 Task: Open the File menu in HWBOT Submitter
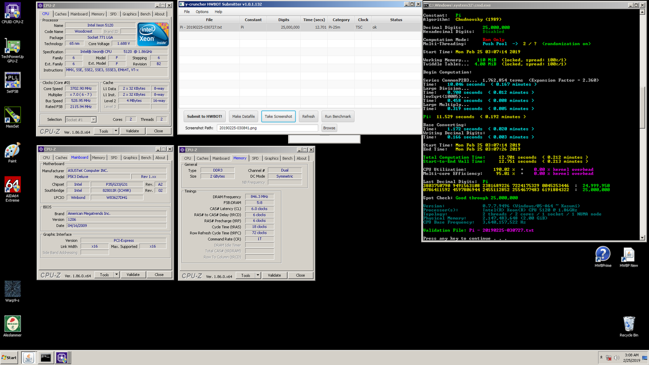point(187,11)
